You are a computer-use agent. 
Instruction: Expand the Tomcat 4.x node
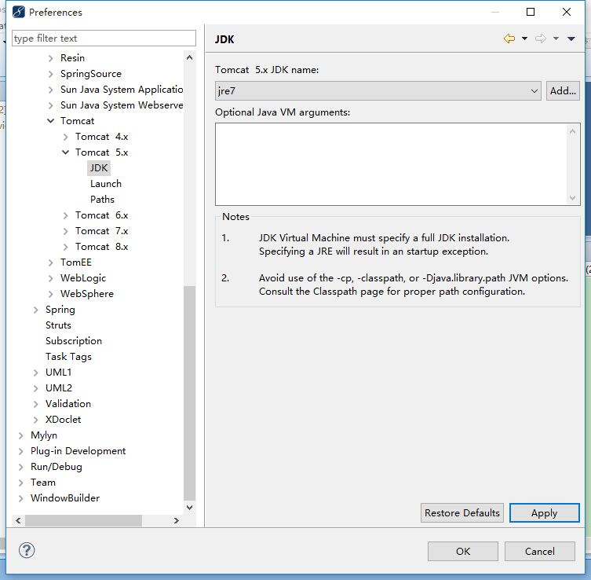66,137
